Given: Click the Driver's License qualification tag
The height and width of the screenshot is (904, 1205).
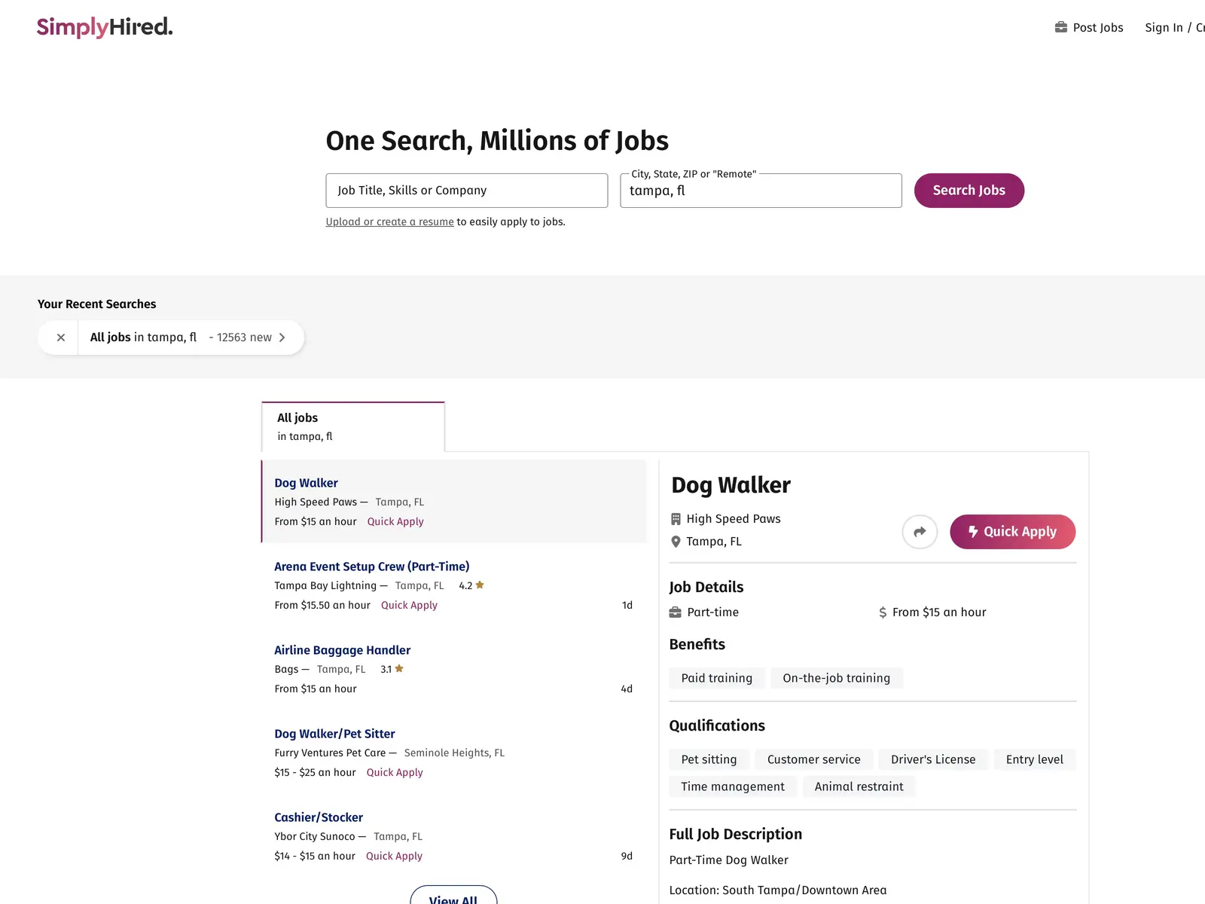Looking at the screenshot, I should [933, 759].
